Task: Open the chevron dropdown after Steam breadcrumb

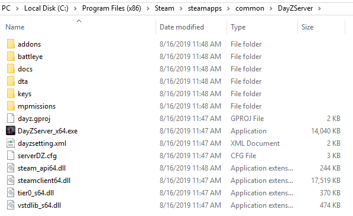Action: (x=181, y=8)
